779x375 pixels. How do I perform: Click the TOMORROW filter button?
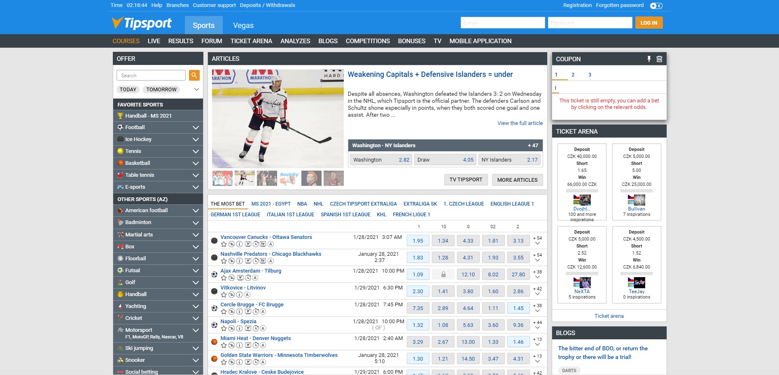(161, 89)
